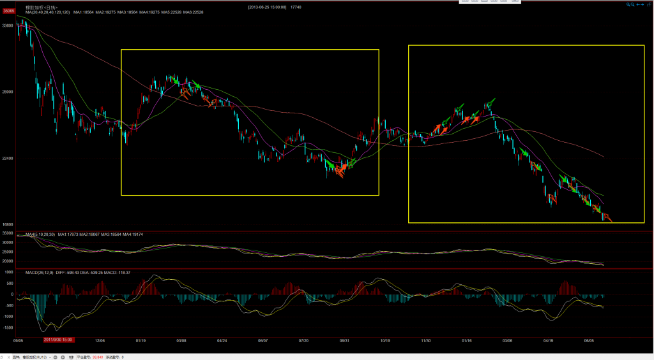Click the DIFF value in the MACD header
The image size is (654, 360).
[x=68, y=272]
